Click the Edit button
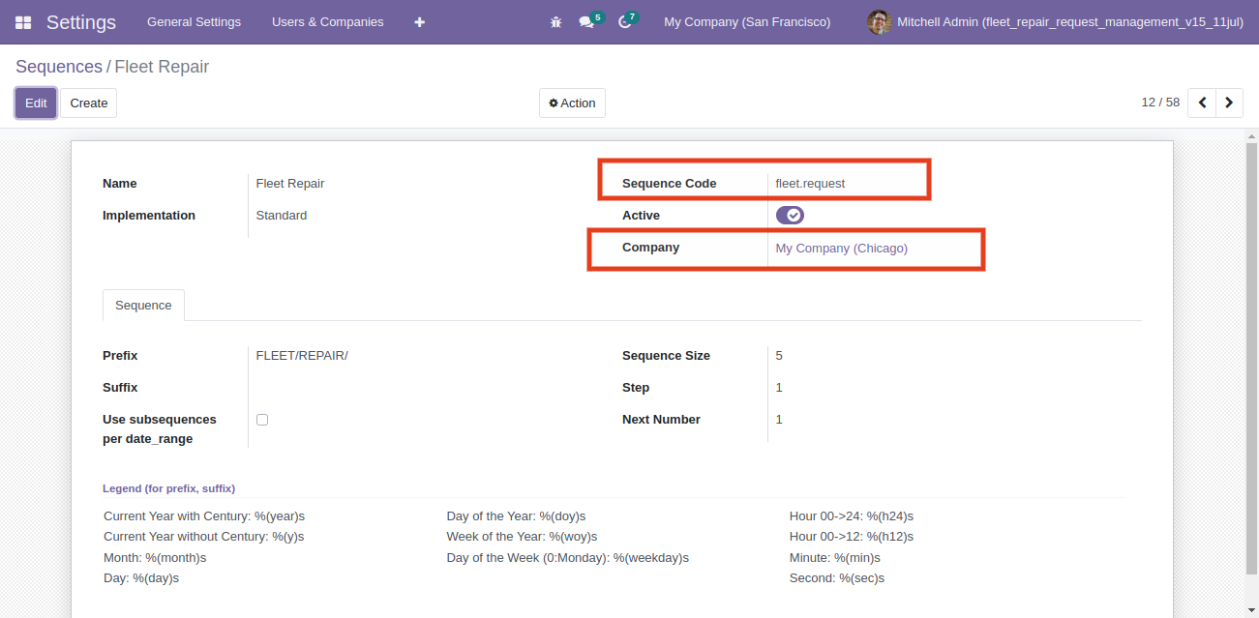This screenshot has height=618, width=1259. coord(36,103)
